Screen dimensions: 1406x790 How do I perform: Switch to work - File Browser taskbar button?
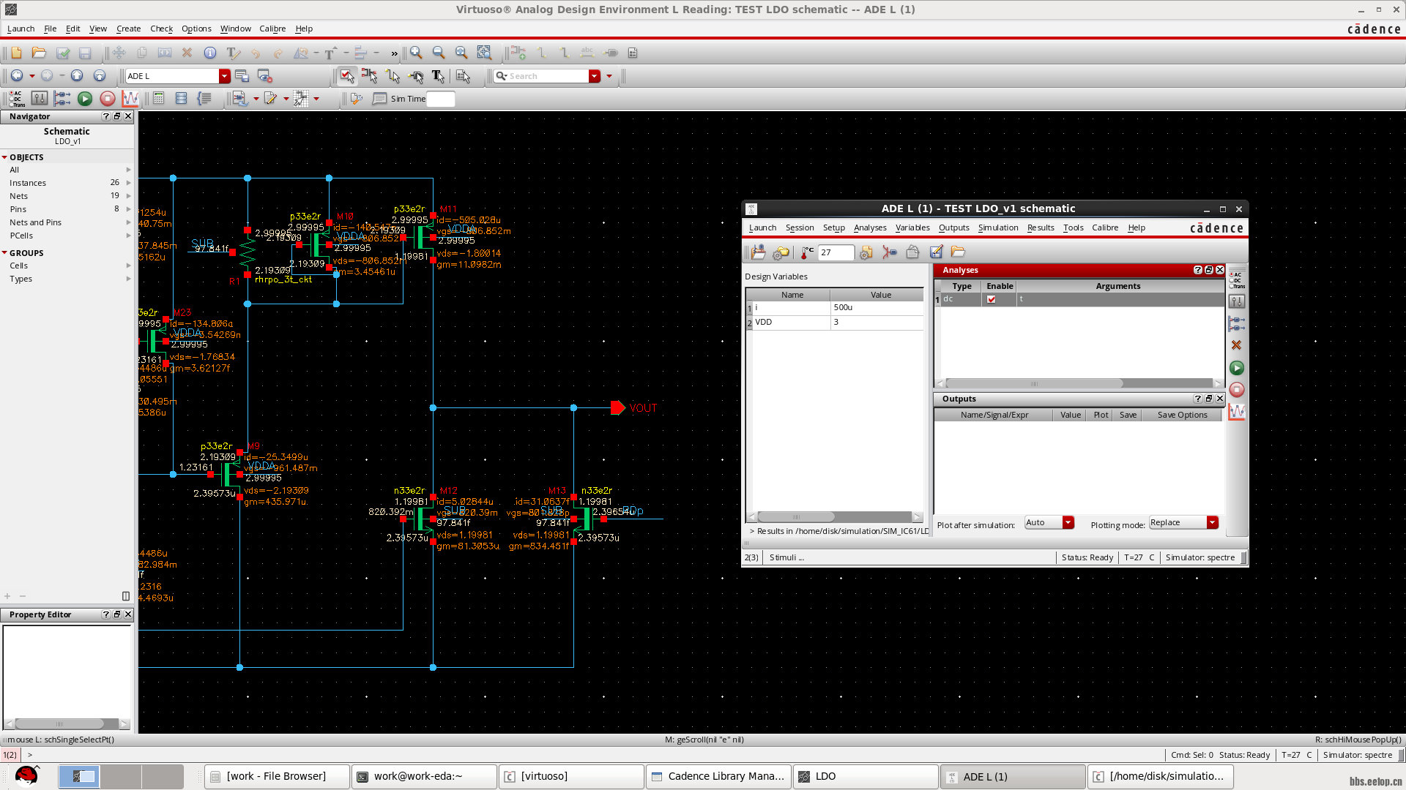277,776
